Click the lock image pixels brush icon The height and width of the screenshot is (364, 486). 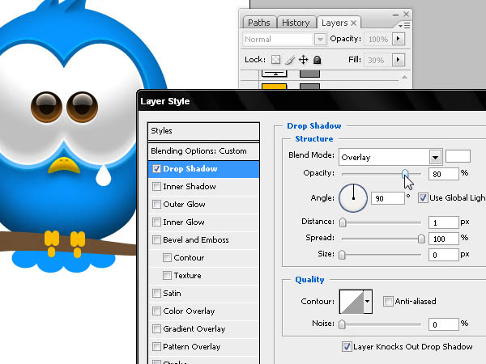[x=289, y=60]
